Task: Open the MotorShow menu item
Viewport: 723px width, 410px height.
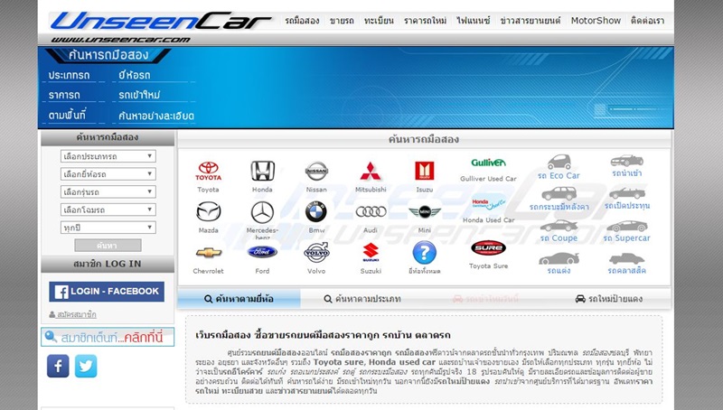Action: click(596, 21)
